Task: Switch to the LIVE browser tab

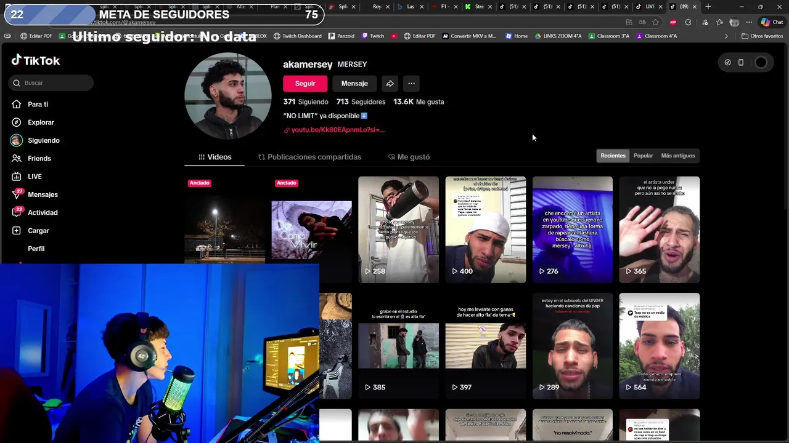Action: pyautogui.click(x=648, y=7)
